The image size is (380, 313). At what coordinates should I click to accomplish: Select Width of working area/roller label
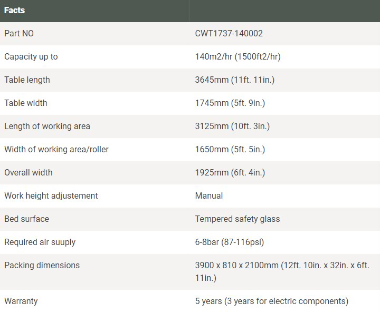point(56,150)
